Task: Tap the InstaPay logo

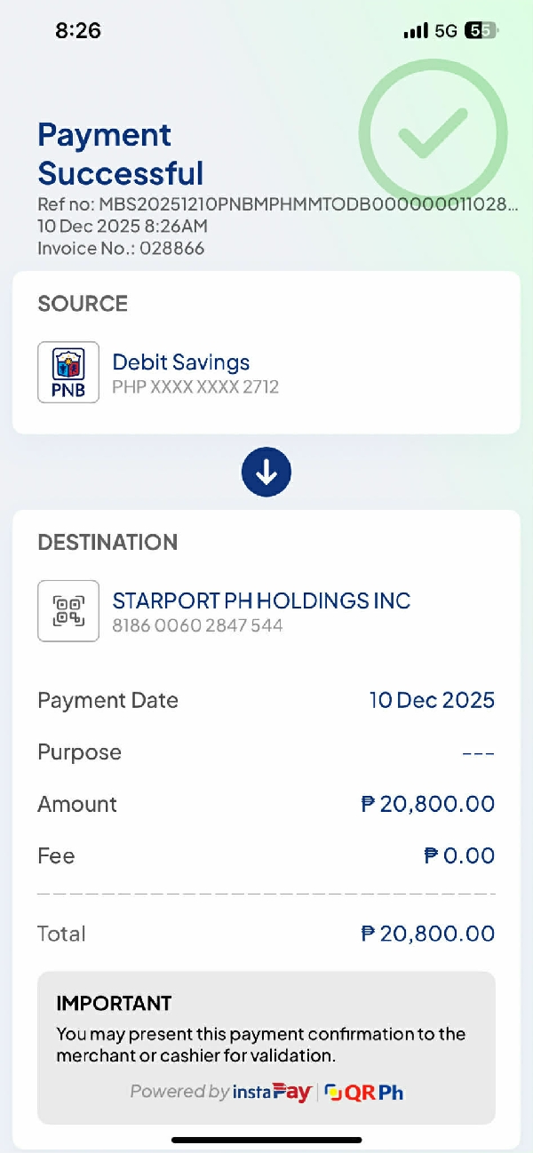Action: pyautogui.click(x=272, y=1092)
